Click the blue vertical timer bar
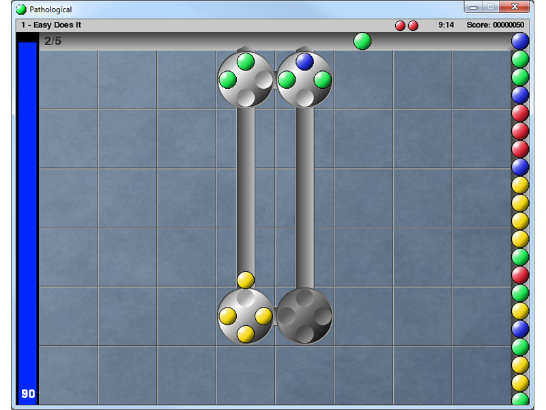Viewport: 546px width, 410px height. (27, 219)
